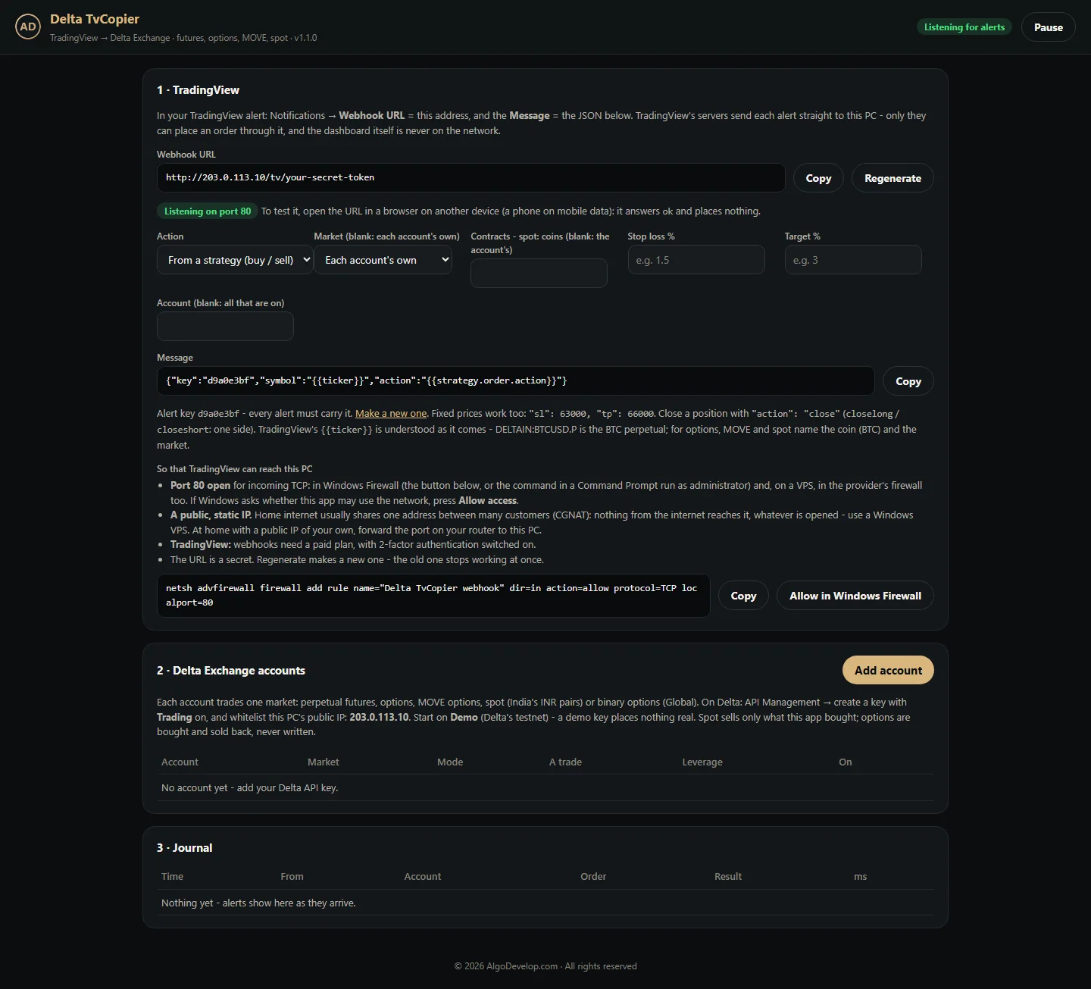This screenshot has height=989, width=1091.
Task: Focus the Account input field
Action: pyautogui.click(x=225, y=327)
